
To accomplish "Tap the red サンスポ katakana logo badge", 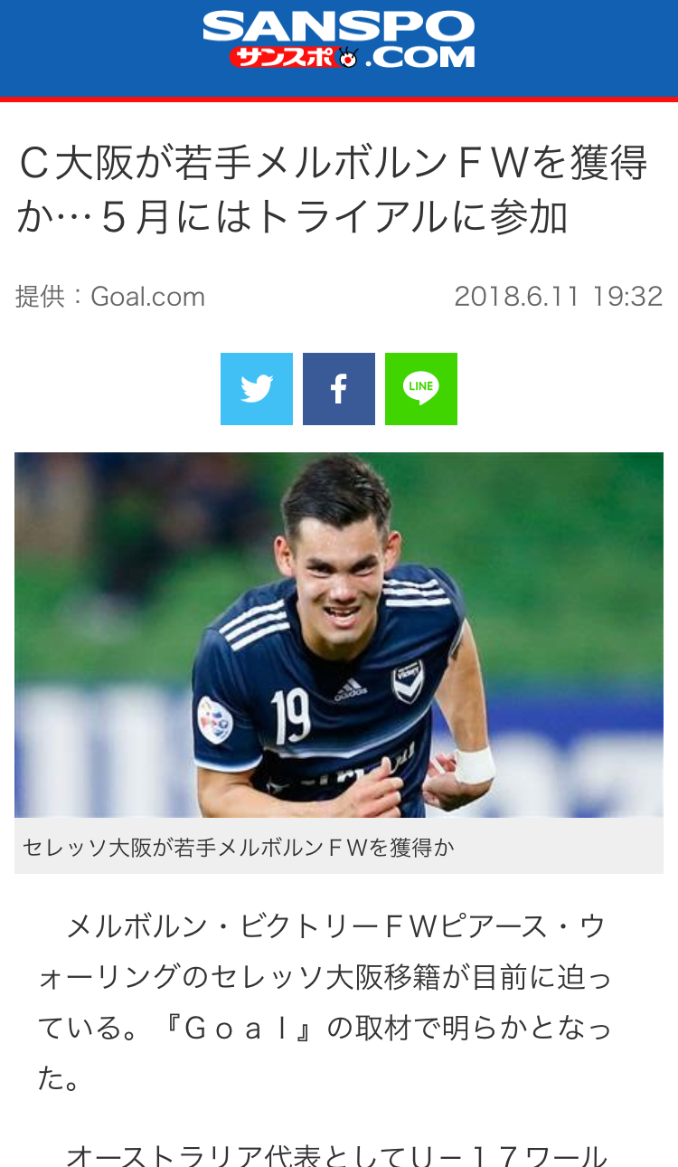I will (x=284, y=57).
